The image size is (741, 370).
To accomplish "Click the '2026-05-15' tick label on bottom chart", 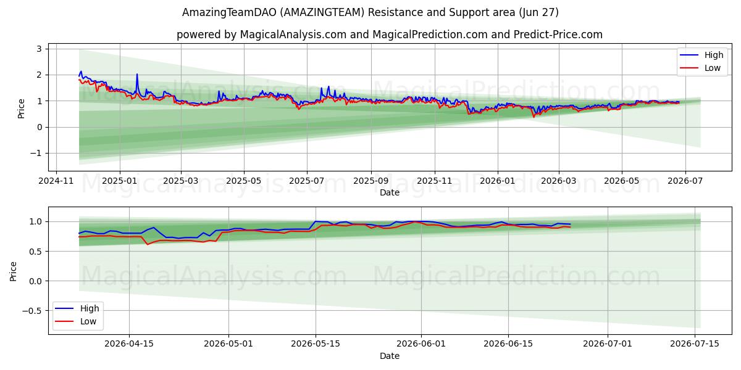I will [316, 345].
